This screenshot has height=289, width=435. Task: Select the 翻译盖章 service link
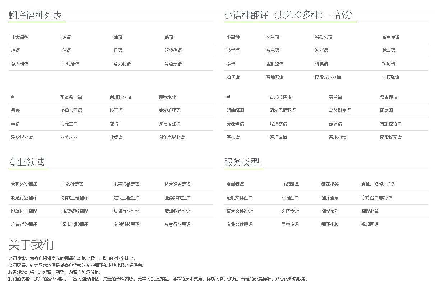pyautogui.click(x=330, y=198)
